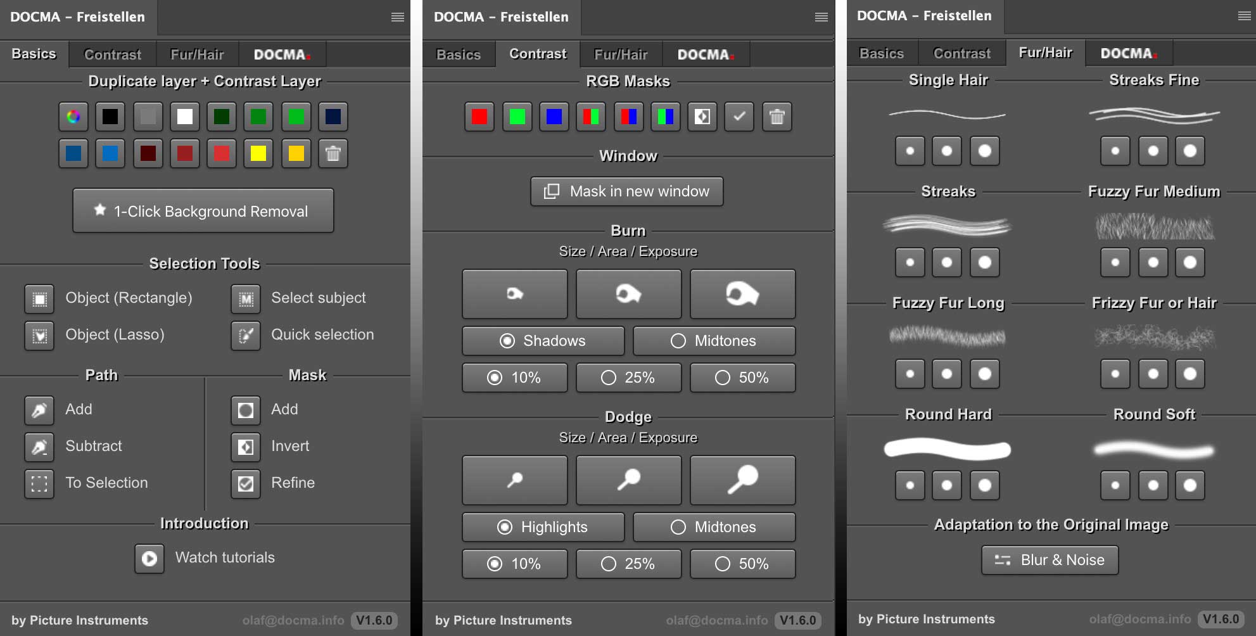Image resolution: width=1256 pixels, height=636 pixels.
Task: Choose smallest Round Soft brush size
Action: [1115, 485]
